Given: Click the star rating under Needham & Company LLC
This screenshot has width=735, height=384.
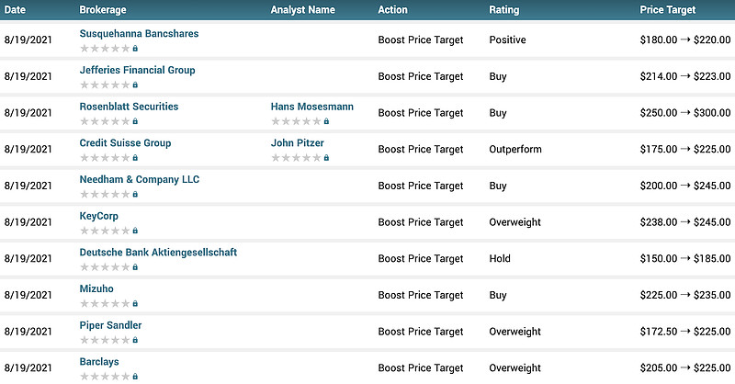Looking at the screenshot, I should pyautogui.click(x=105, y=194).
